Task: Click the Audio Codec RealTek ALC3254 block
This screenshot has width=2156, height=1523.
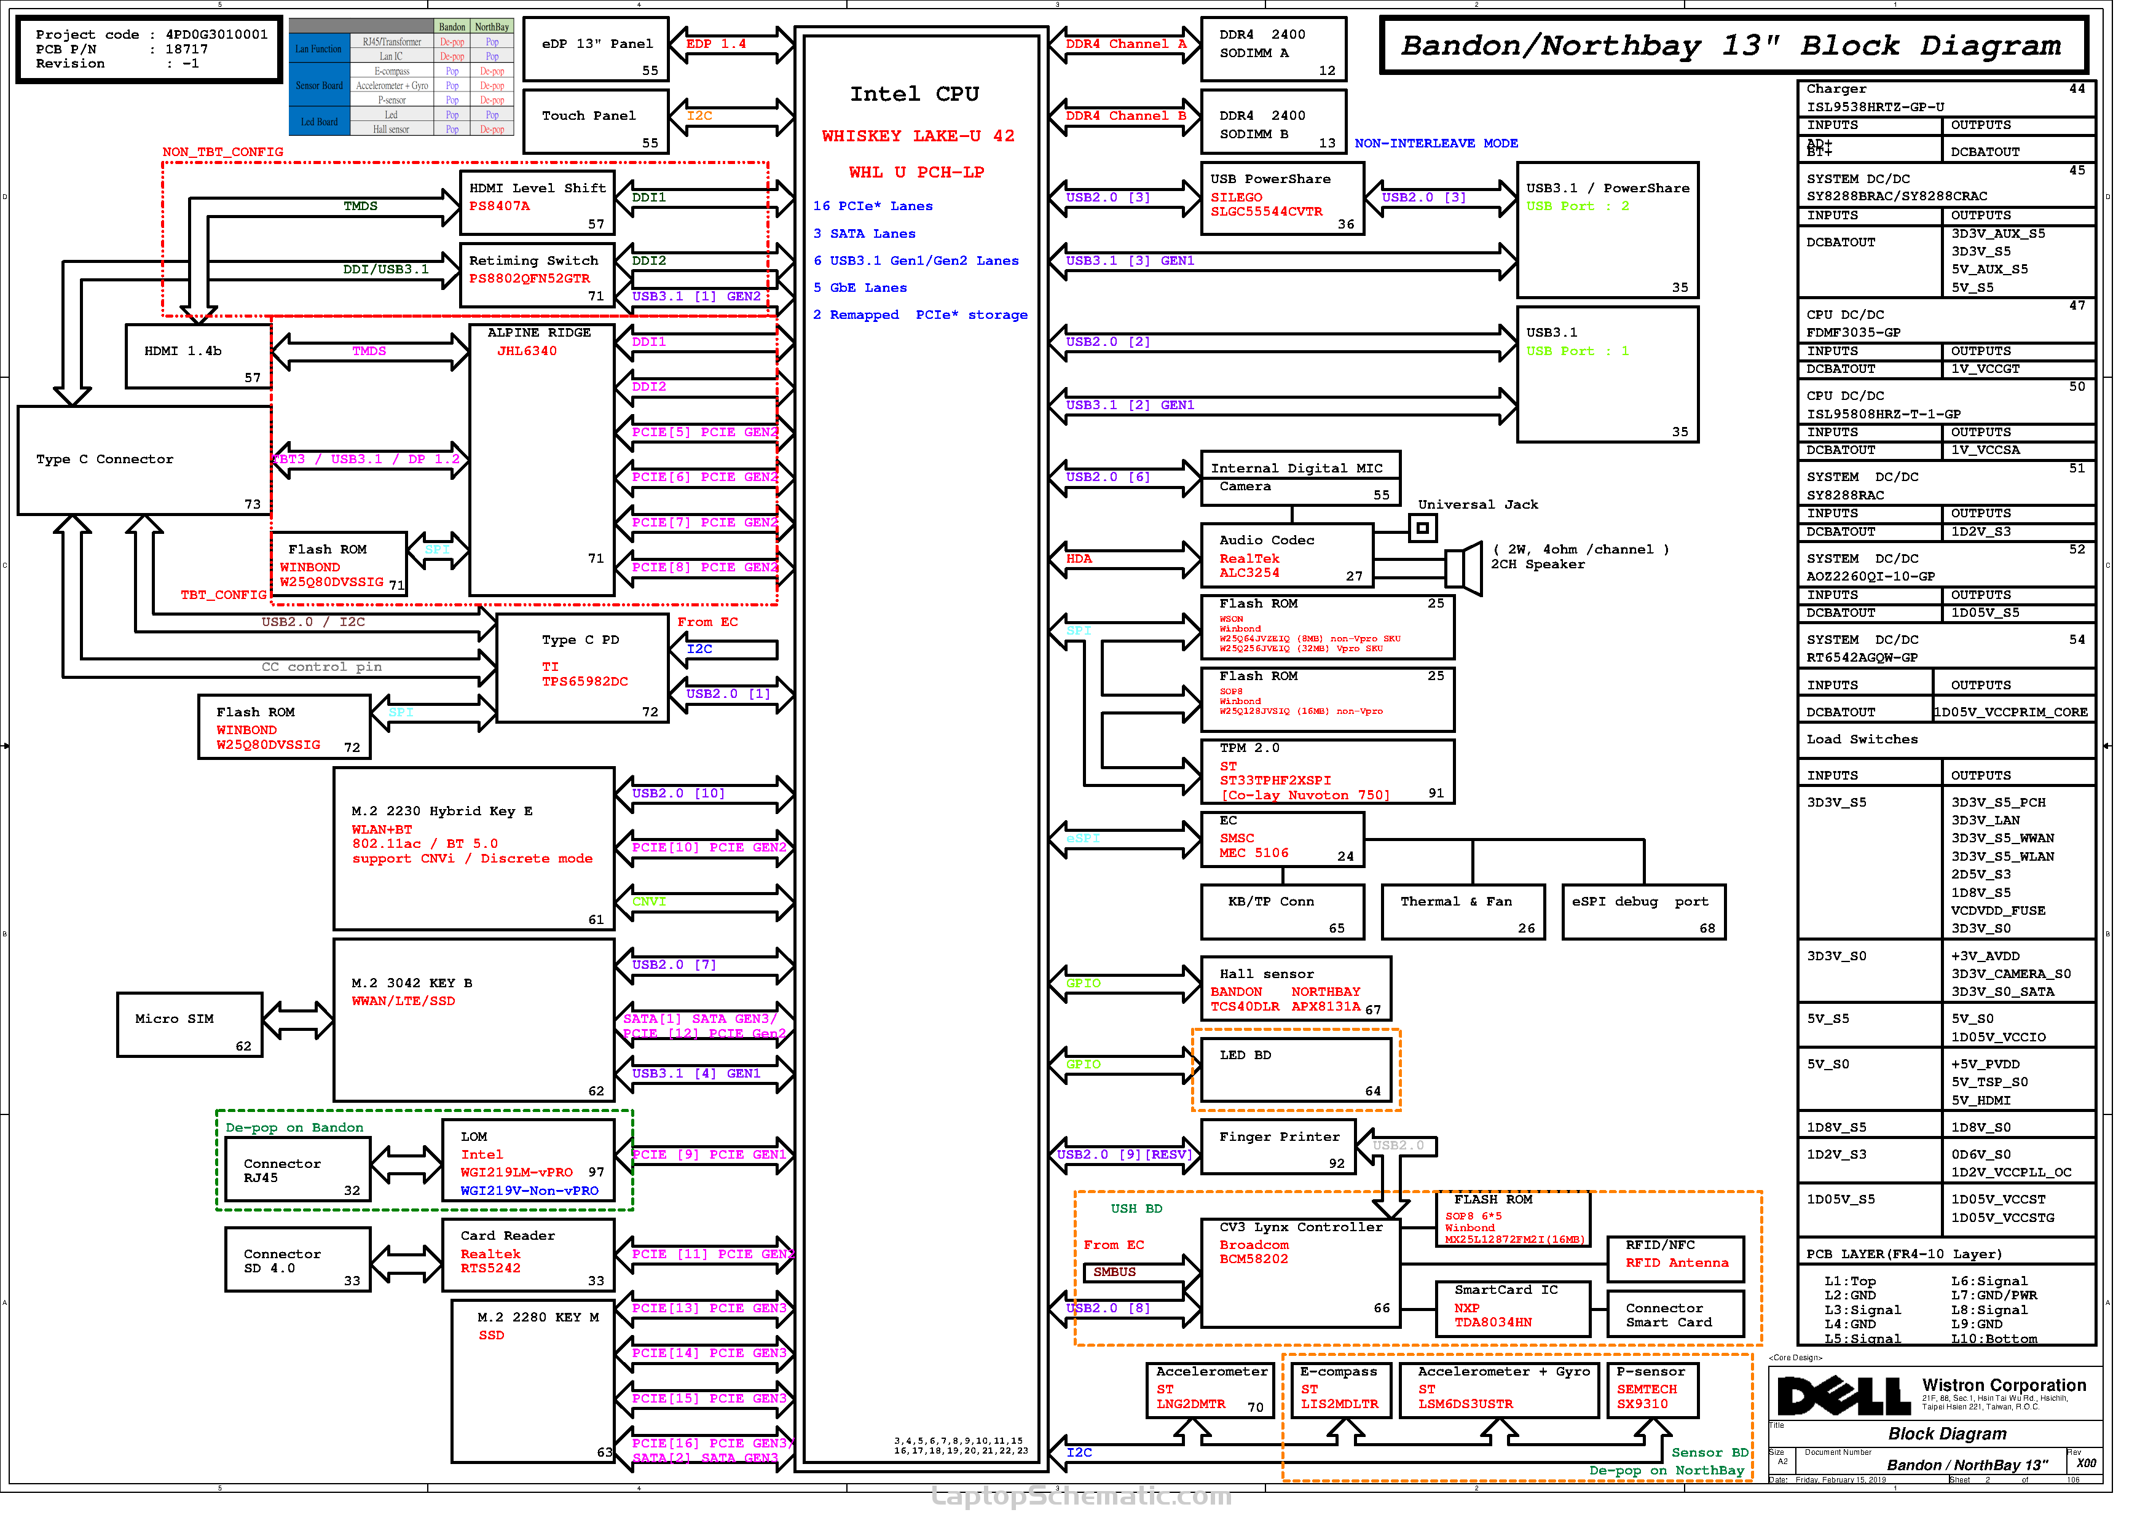Action: coord(1288,555)
